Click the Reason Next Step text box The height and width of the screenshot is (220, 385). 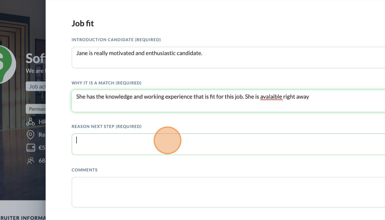(x=228, y=144)
